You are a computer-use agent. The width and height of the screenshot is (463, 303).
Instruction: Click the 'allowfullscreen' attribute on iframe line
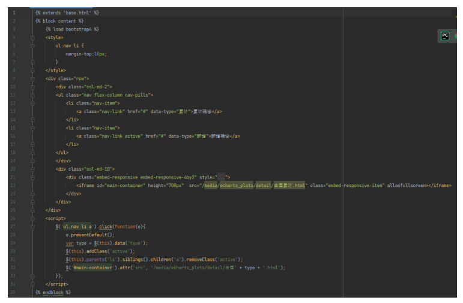coord(407,186)
